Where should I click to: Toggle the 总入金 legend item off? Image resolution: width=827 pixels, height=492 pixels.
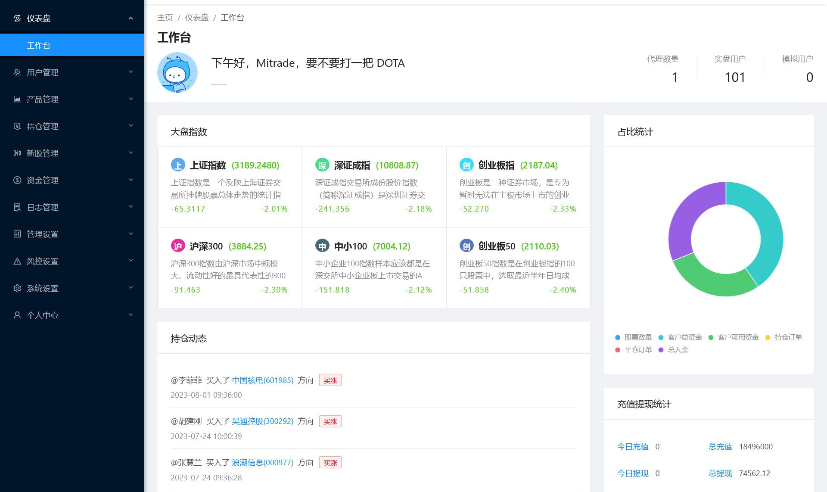coord(677,349)
